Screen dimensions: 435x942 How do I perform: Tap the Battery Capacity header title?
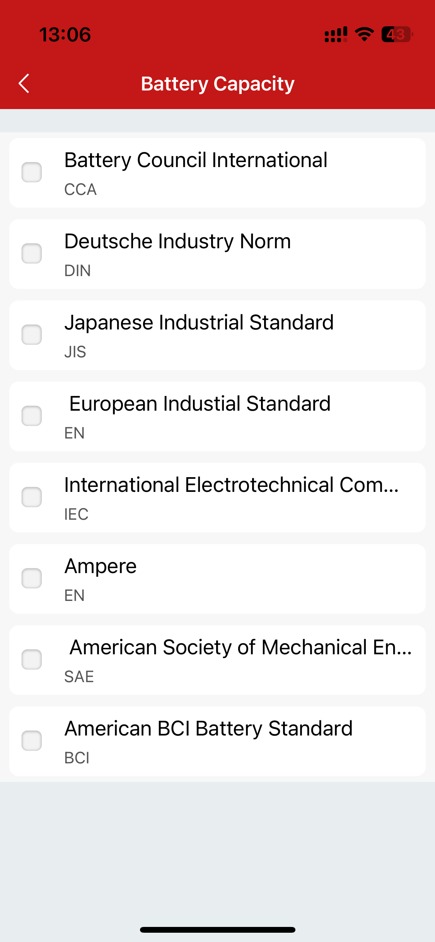(x=218, y=84)
